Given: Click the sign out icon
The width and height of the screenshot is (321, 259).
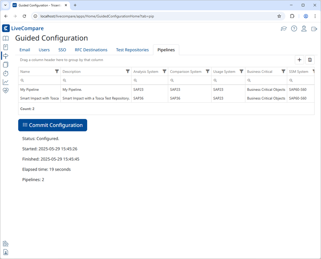Looking at the screenshot, I should (x=314, y=29).
